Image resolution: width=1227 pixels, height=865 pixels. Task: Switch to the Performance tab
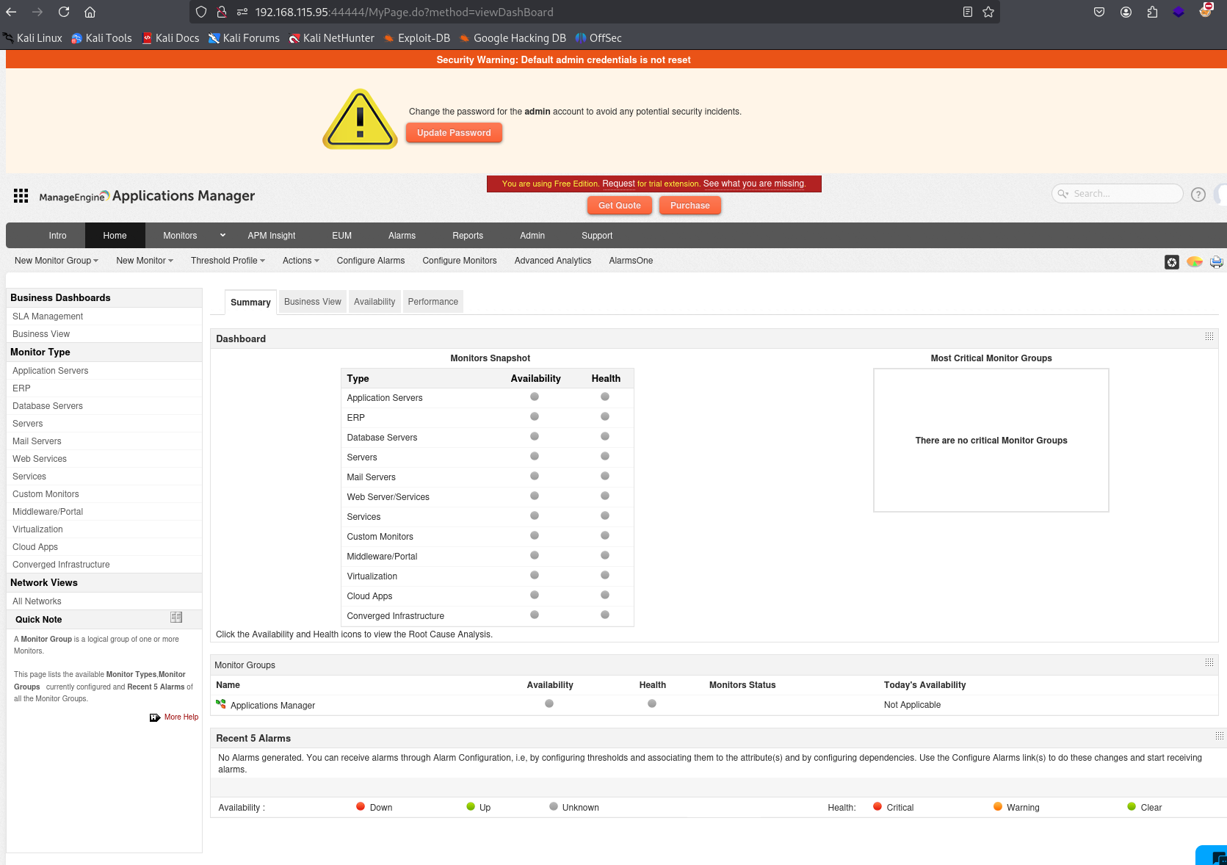point(433,302)
